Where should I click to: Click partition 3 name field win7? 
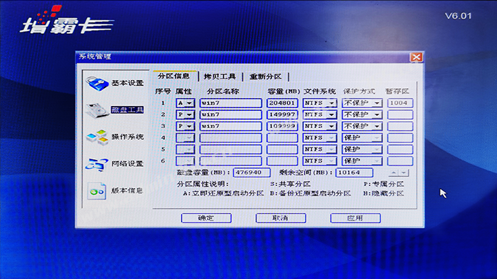pos(231,126)
